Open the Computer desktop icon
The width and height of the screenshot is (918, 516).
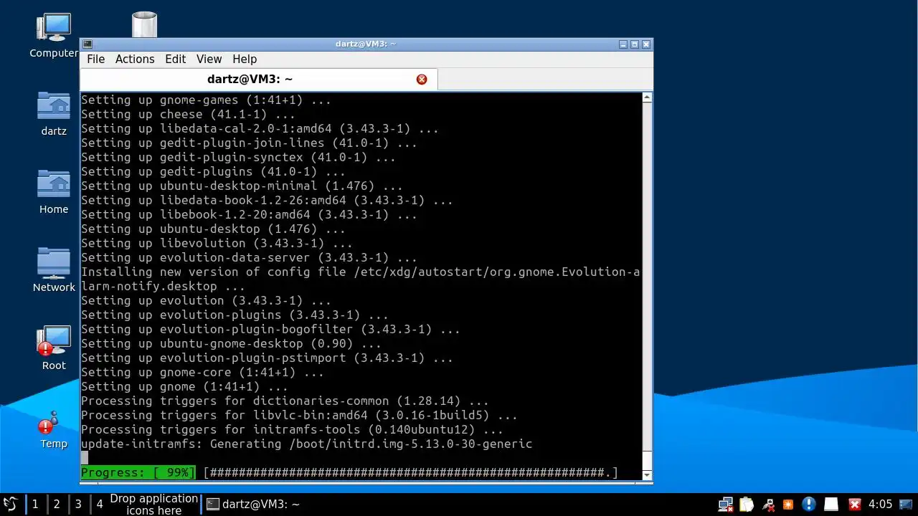(54, 34)
